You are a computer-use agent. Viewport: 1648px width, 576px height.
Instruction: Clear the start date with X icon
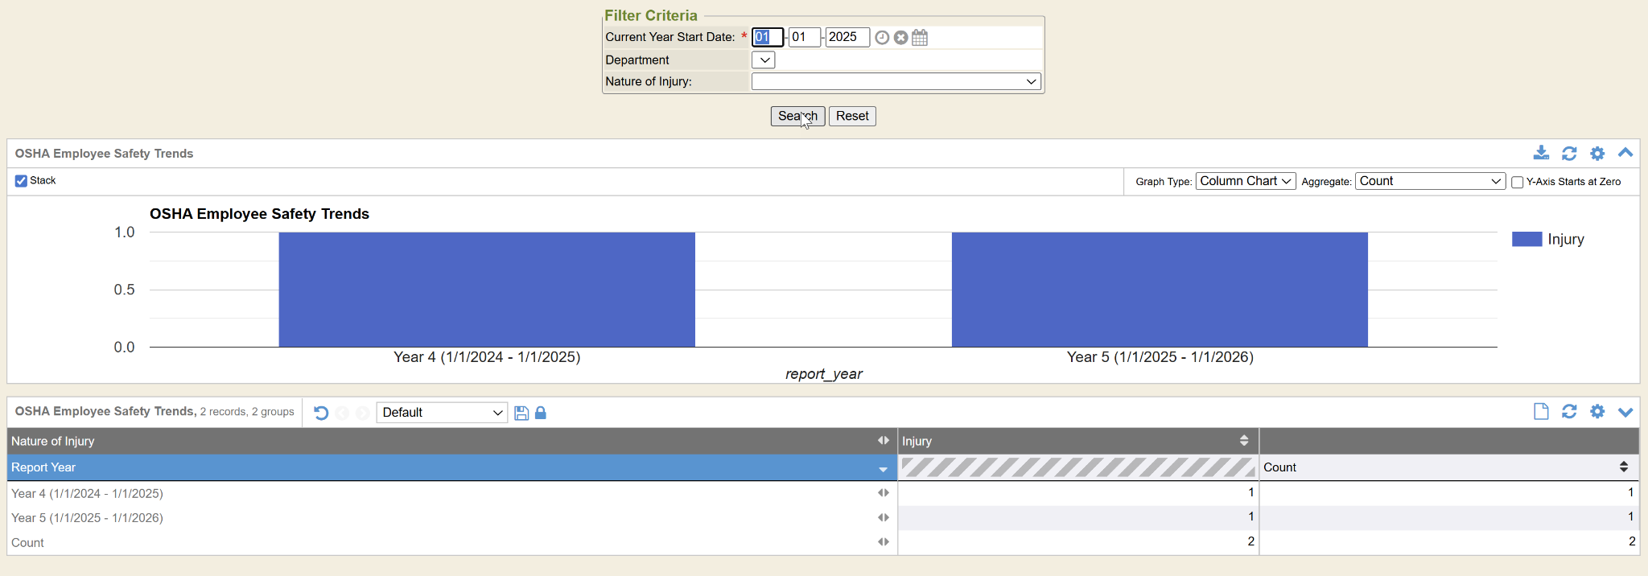click(901, 38)
